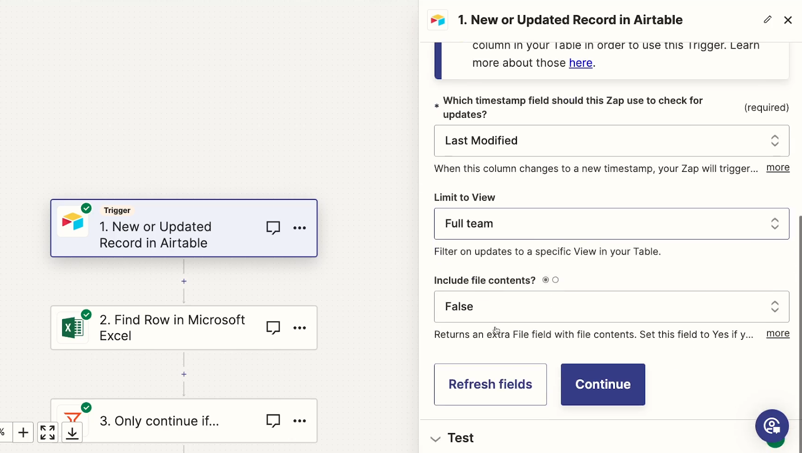The width and height of the screenshot is (802, 453).
Task: Show more of the timestamp field description
Action: [778, 168]
